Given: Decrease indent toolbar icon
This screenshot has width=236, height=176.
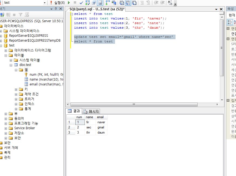Looking at the screenshot, I should [156, 2].
